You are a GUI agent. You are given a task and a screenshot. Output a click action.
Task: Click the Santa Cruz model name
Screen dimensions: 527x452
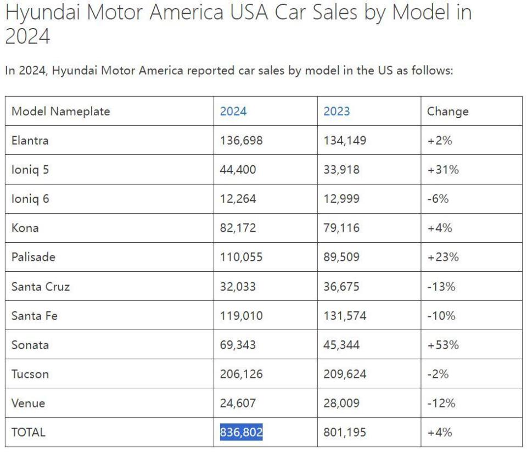point(41,286)
